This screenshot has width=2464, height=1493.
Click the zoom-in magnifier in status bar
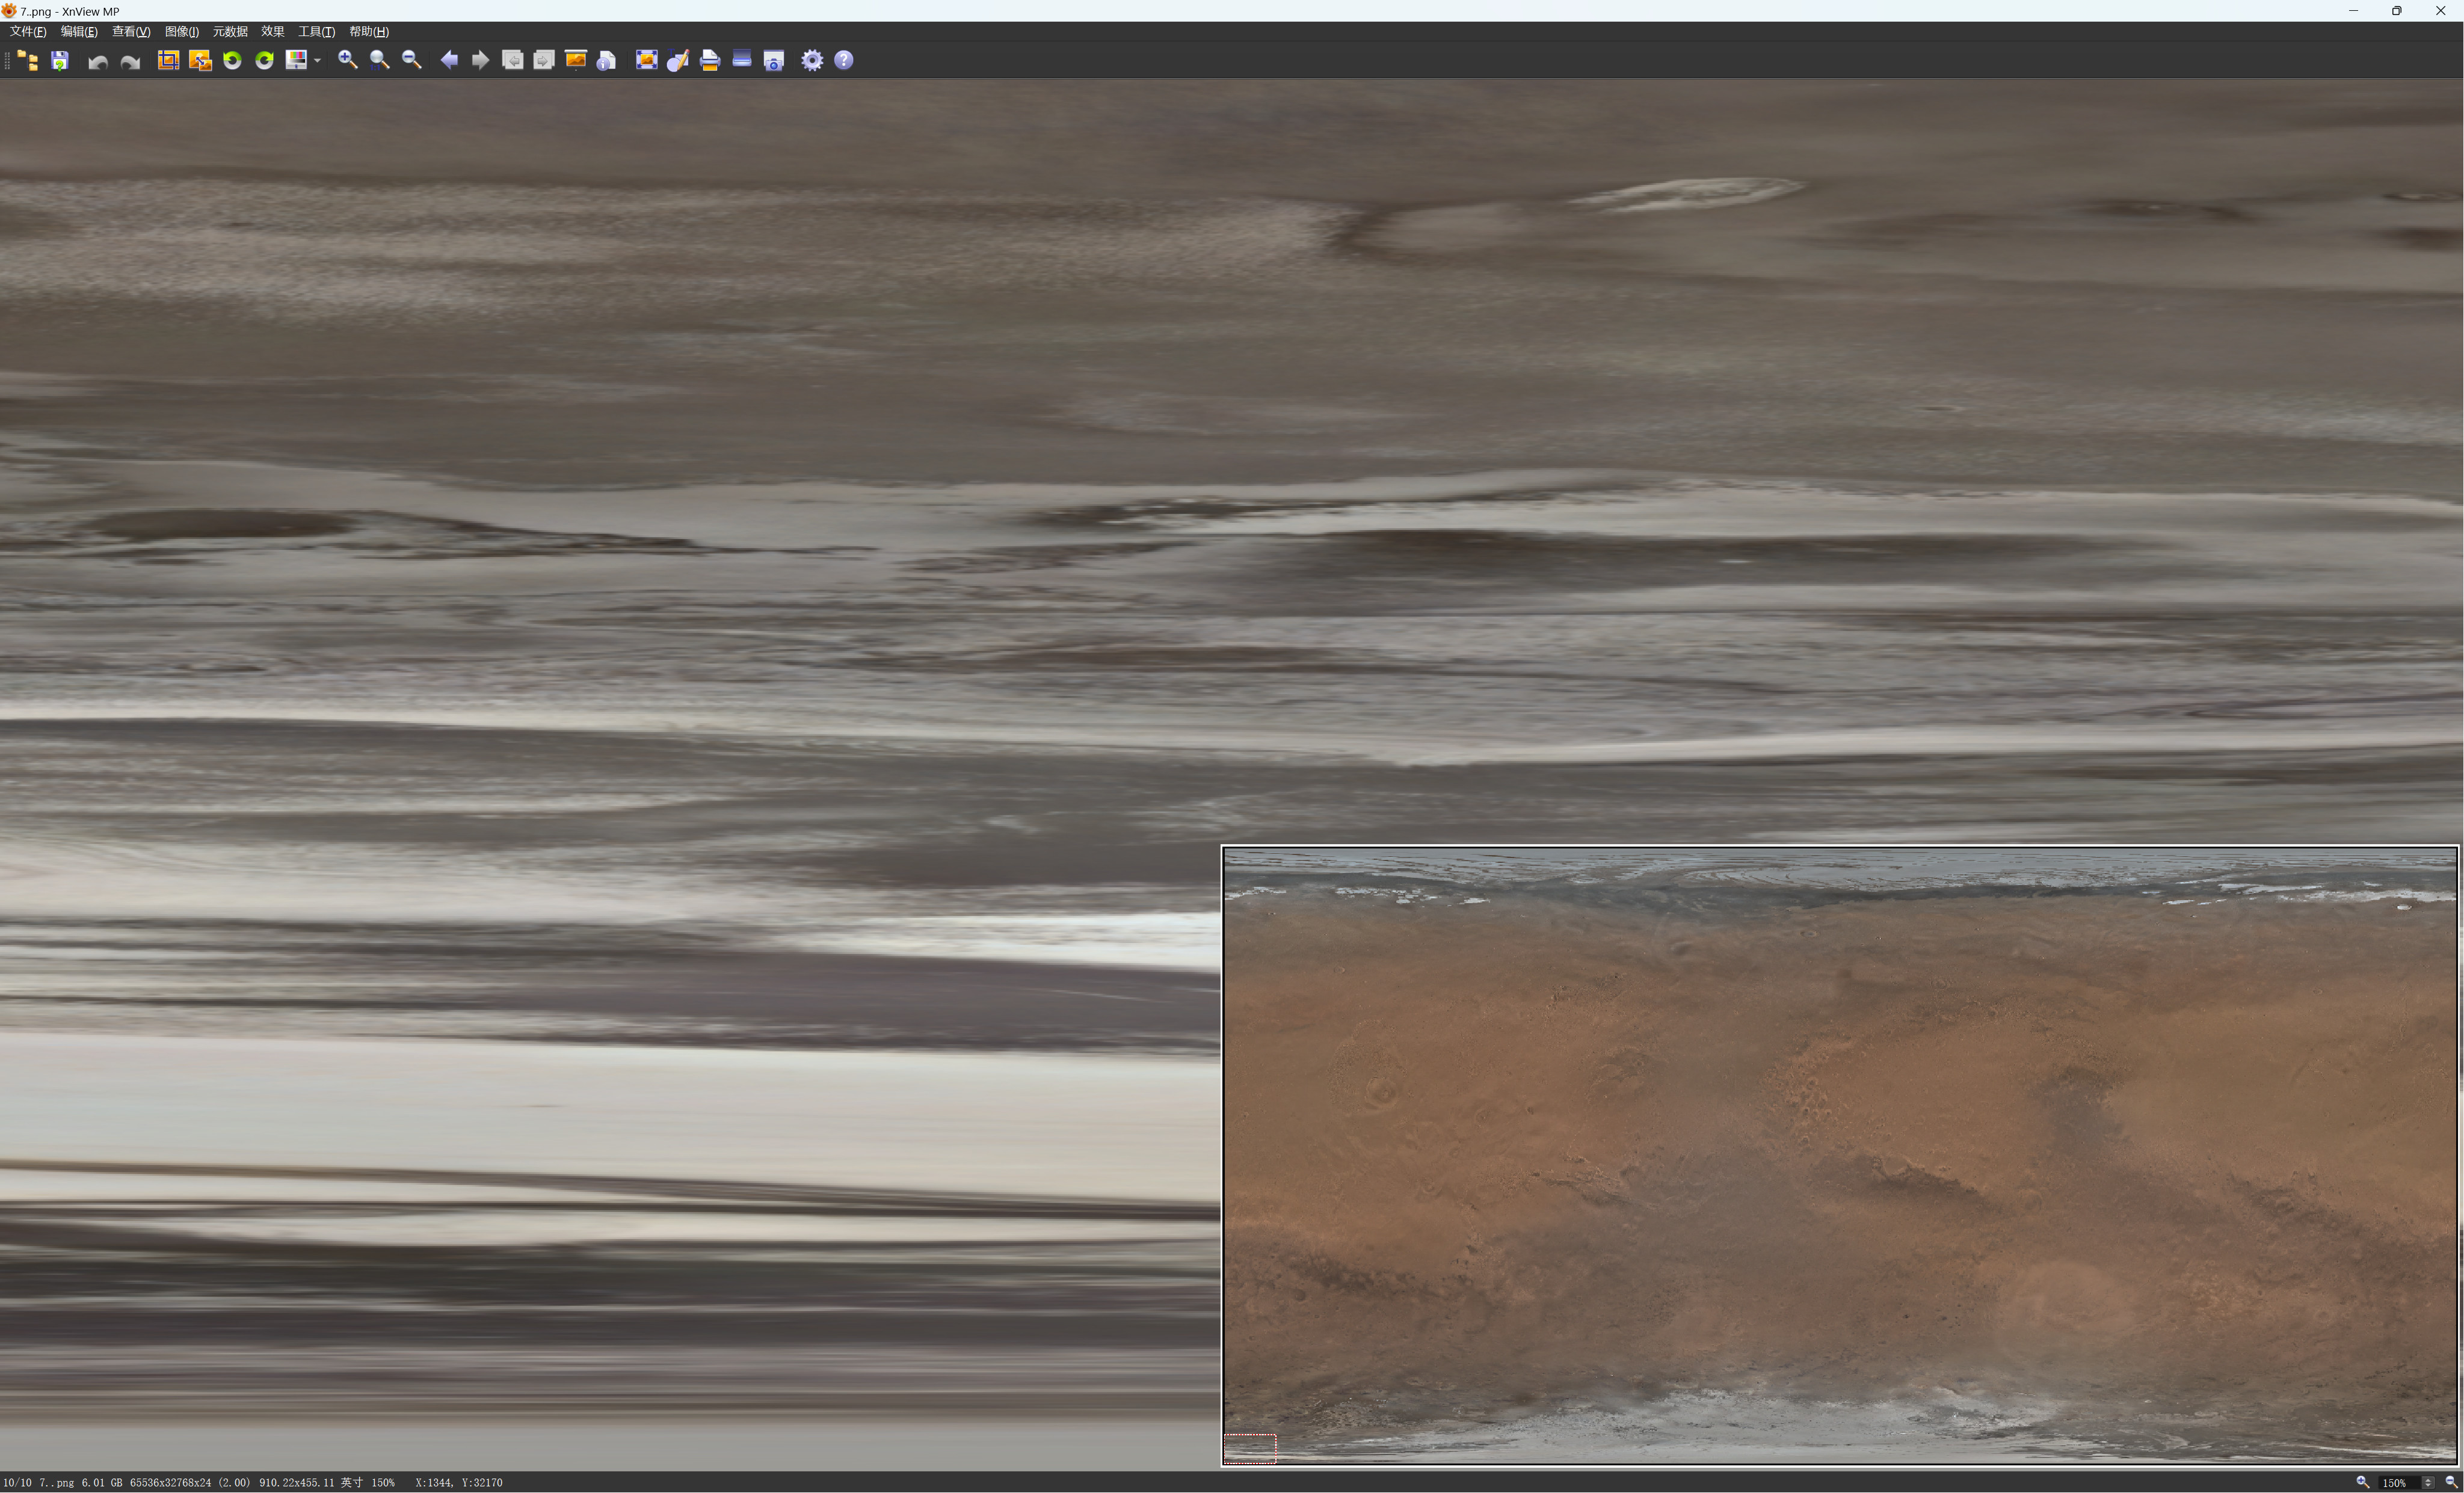[2362, 1483]
